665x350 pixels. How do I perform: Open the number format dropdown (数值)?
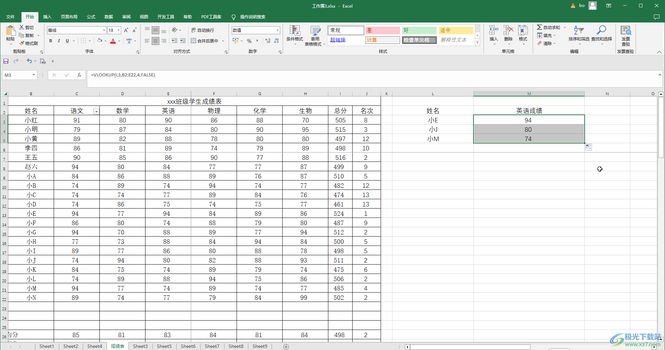click(x=277, y=30)
